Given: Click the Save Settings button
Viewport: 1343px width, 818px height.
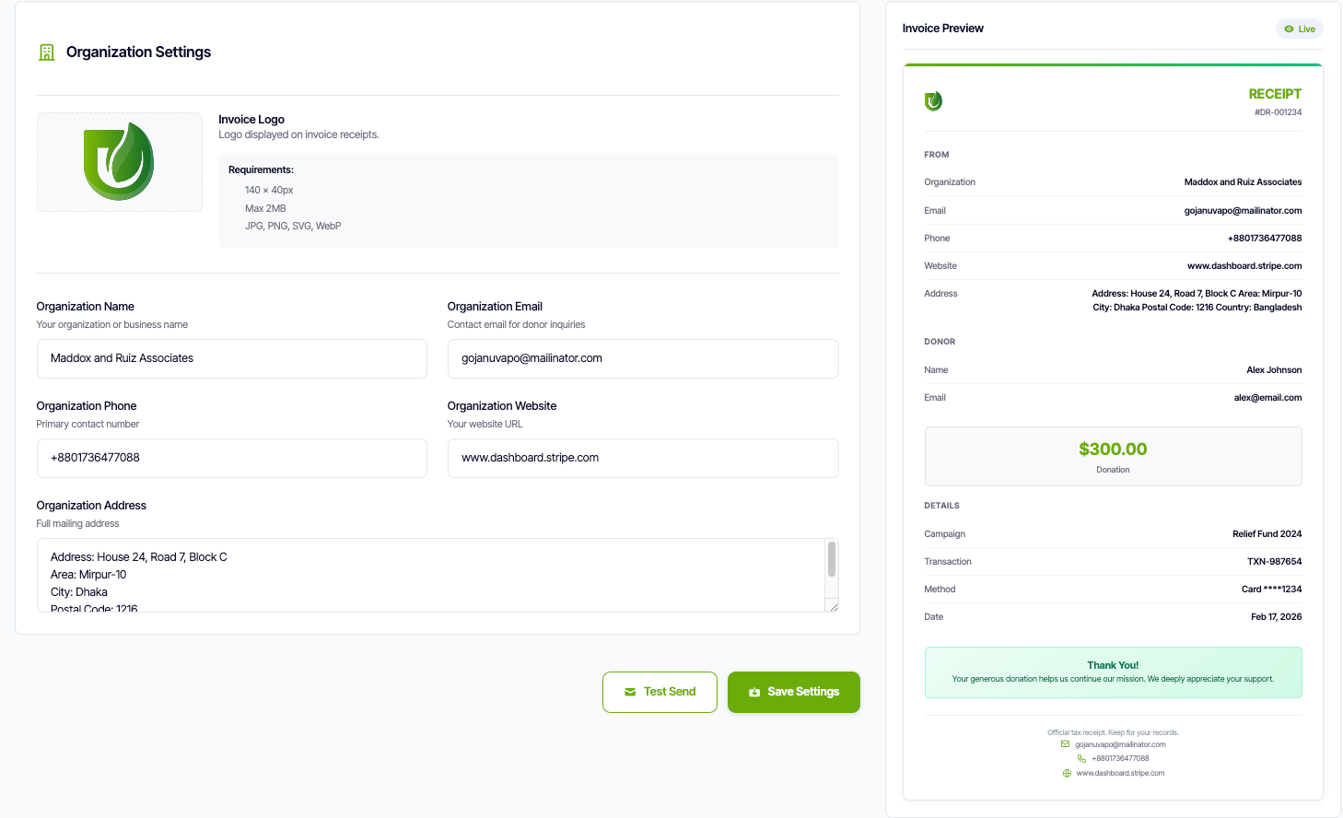Looking at the screenshot, I should (793, 692).
